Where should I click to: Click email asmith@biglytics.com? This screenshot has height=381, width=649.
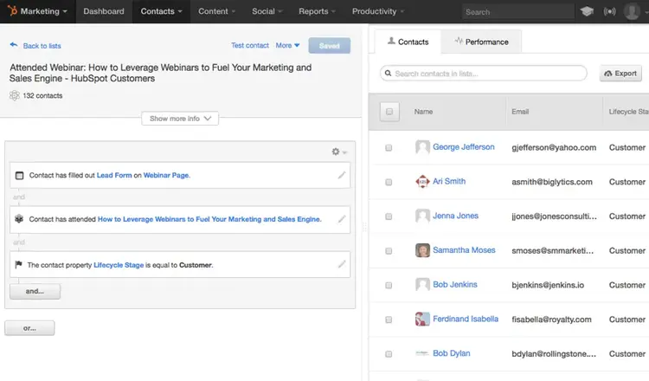552,182
